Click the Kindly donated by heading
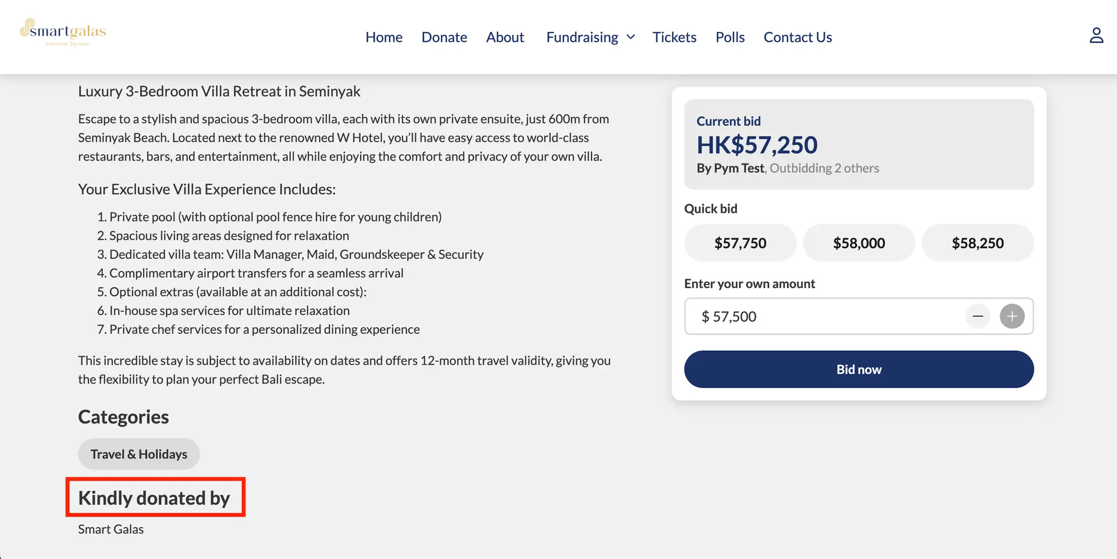 (x=154, y=498)
